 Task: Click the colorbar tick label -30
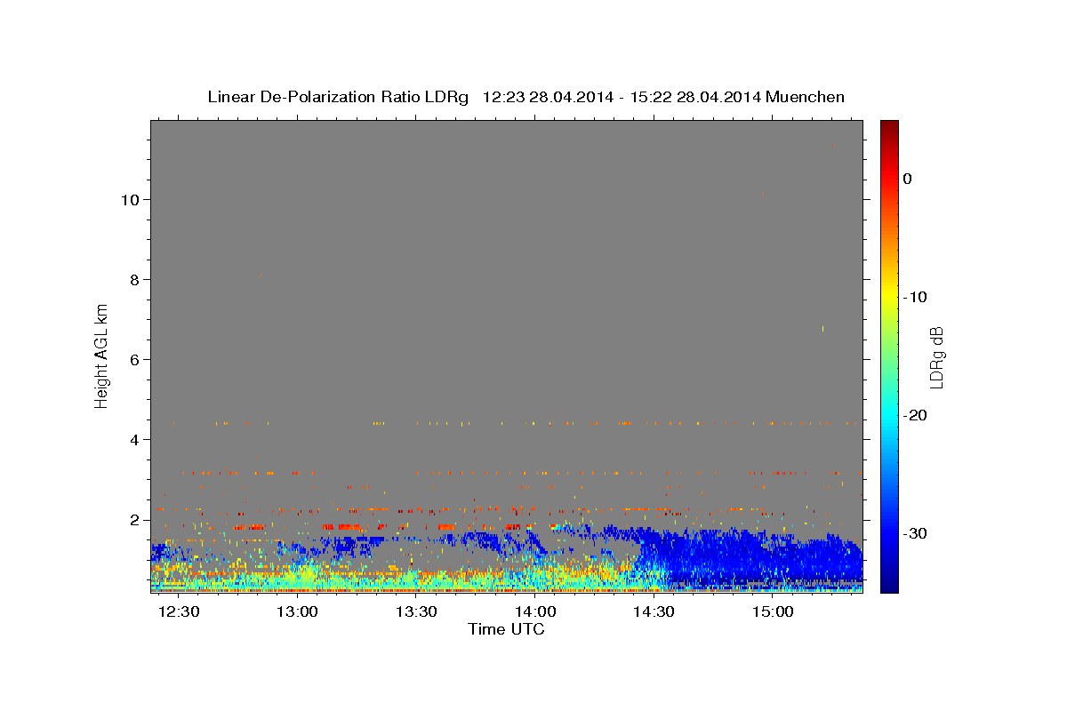point(916,533)
